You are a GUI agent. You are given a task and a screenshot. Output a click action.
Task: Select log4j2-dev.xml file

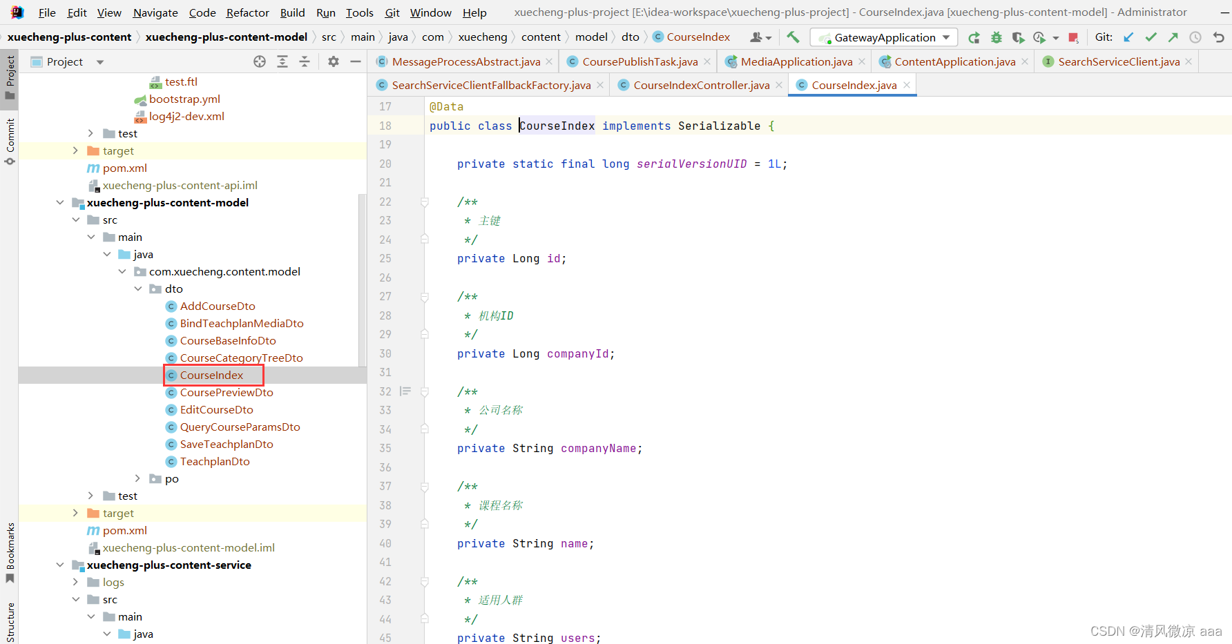pyautogui.click(x=186, y=116)
